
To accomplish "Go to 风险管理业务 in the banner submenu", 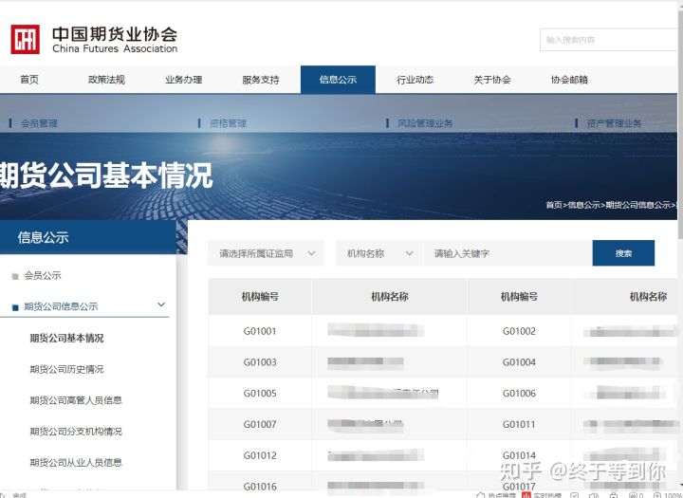I will 425,123.
